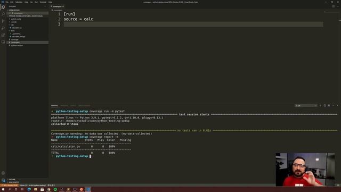Open the Selection menu
Image resolution: width=341 pixels, height=192 pixels.
[19, 2]
